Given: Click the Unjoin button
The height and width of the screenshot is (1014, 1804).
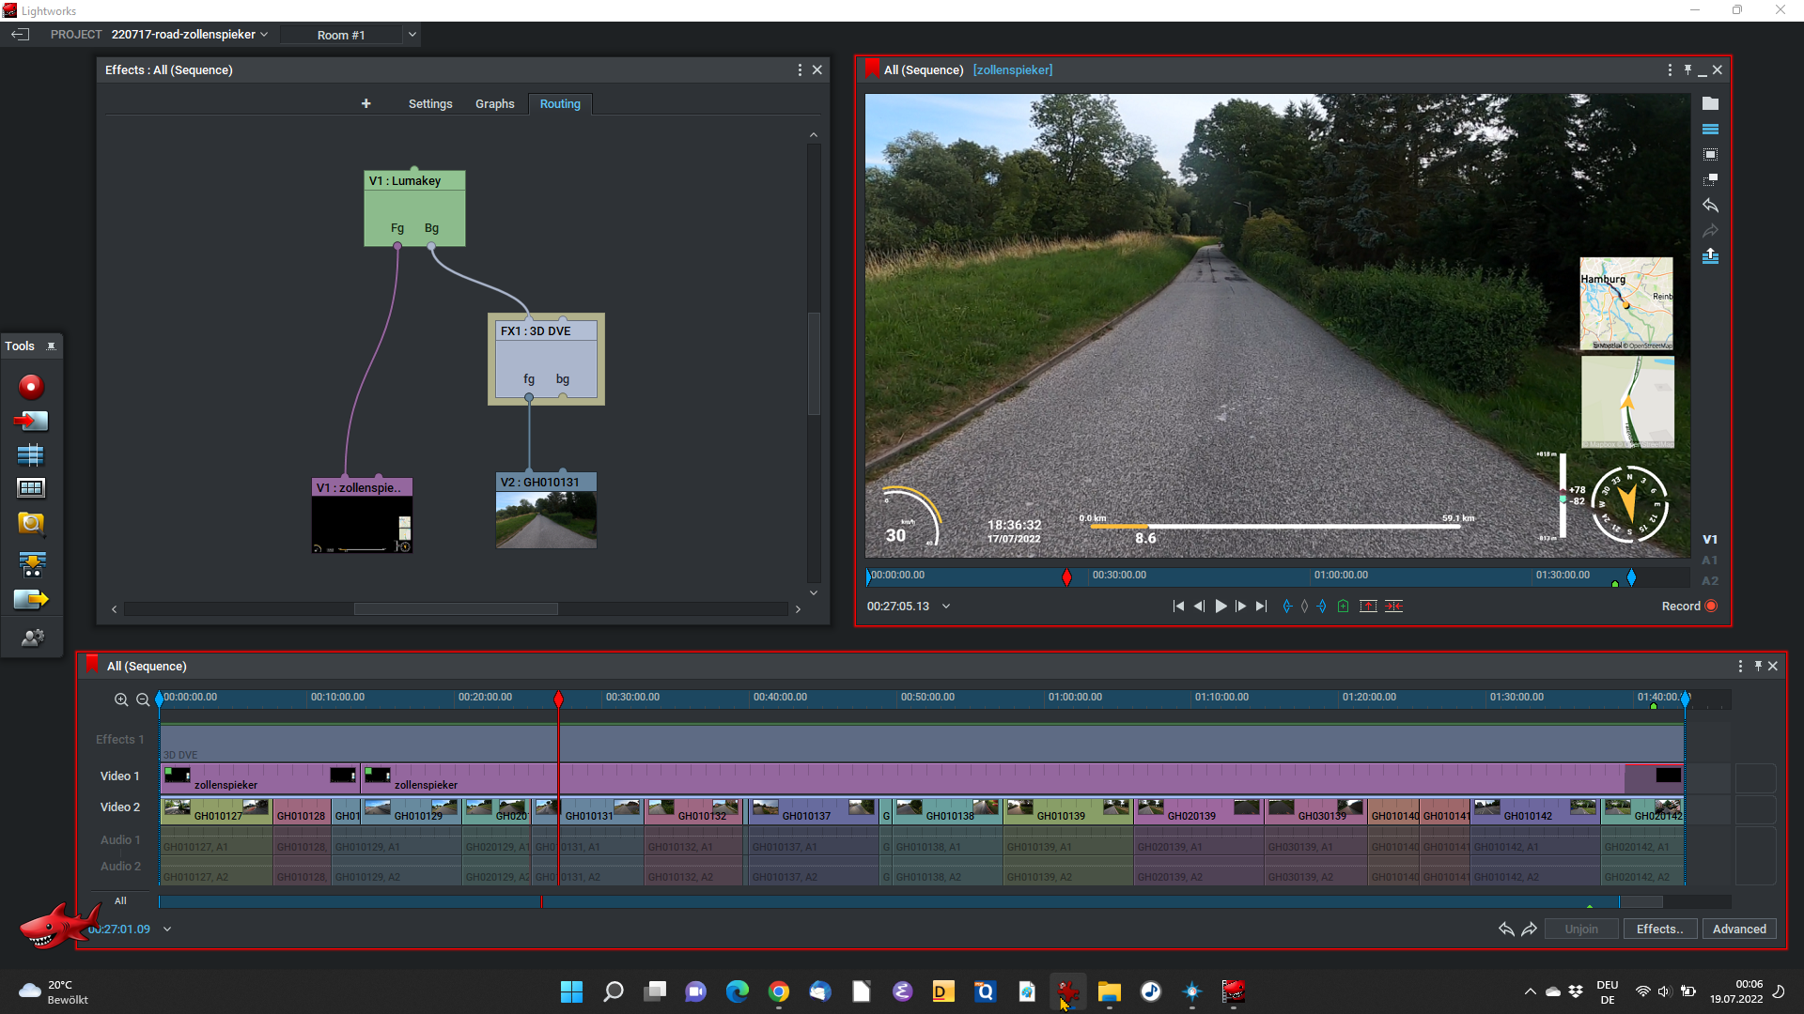Looking at the screenshot, I should [x=1581, y=929].
